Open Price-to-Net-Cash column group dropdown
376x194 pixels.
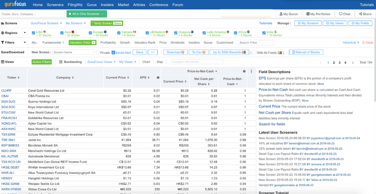coord(202,72)
